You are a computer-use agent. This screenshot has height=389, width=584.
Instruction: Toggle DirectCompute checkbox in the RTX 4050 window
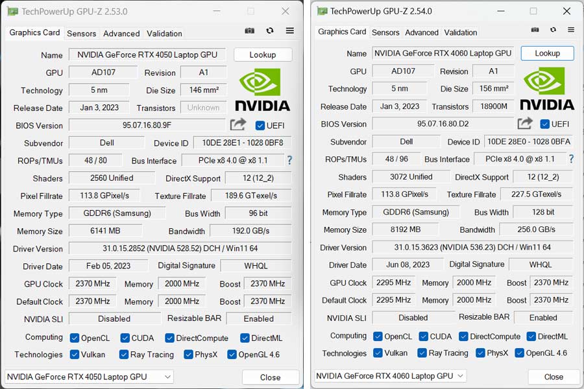169,338
